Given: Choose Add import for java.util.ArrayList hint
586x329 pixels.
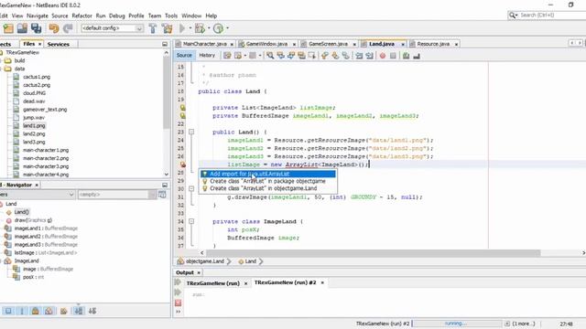Looking at the screenshot, I should [267, 174].
